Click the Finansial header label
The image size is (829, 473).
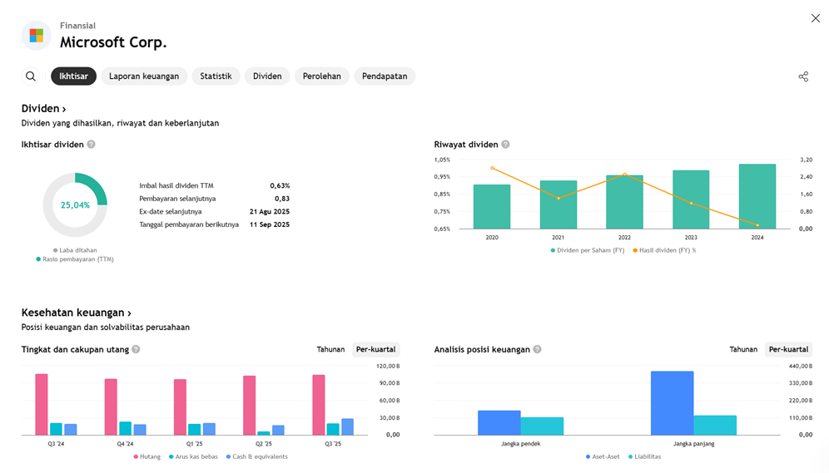tap(77, 25)
